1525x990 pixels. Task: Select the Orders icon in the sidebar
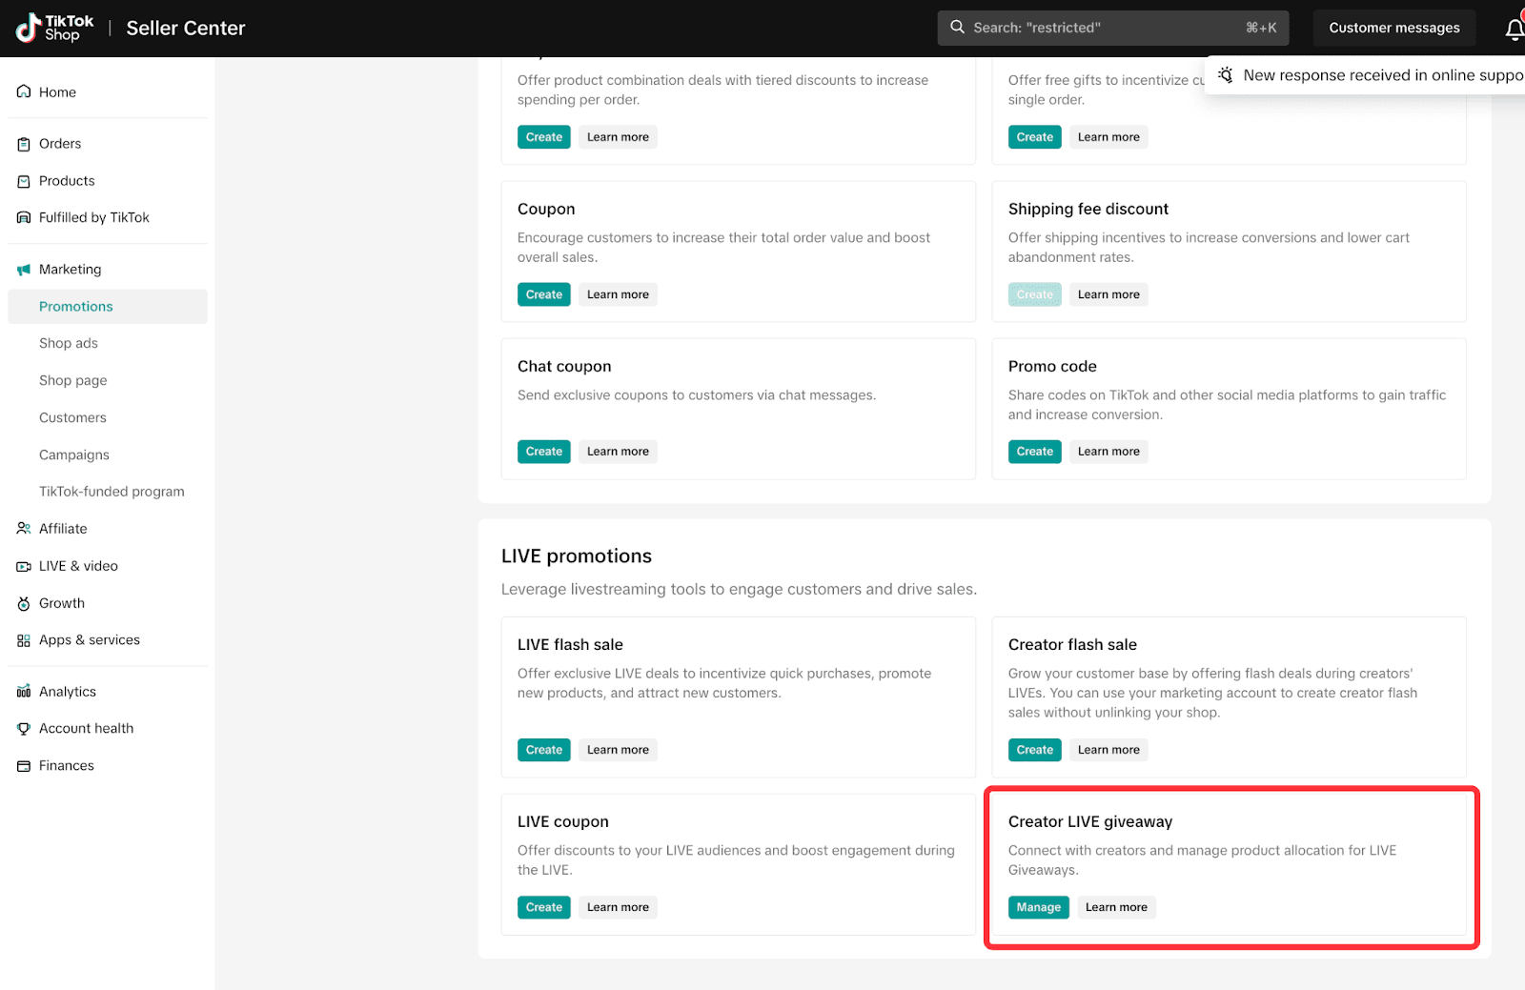click(x=23, y=143)
